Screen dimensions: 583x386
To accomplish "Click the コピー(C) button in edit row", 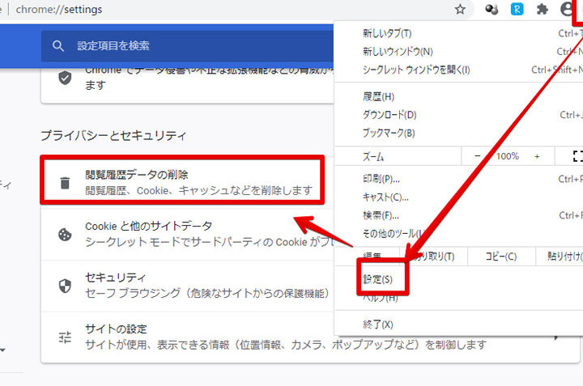I will pos(500,257).
